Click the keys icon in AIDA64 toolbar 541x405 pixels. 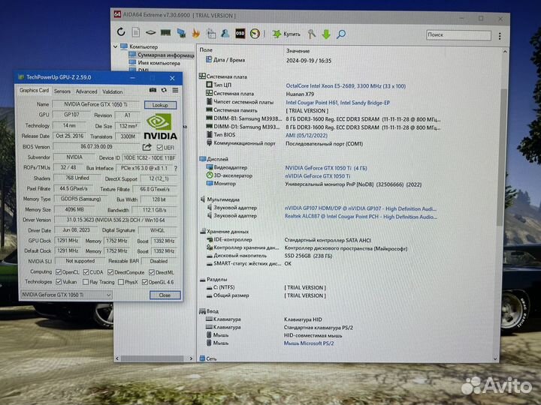pos(311,34)
